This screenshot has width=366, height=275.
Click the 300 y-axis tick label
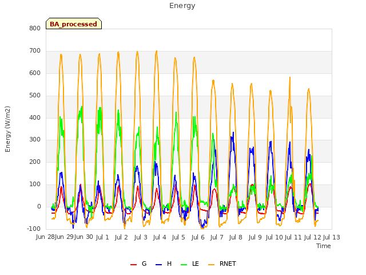[x=35, y=140]
